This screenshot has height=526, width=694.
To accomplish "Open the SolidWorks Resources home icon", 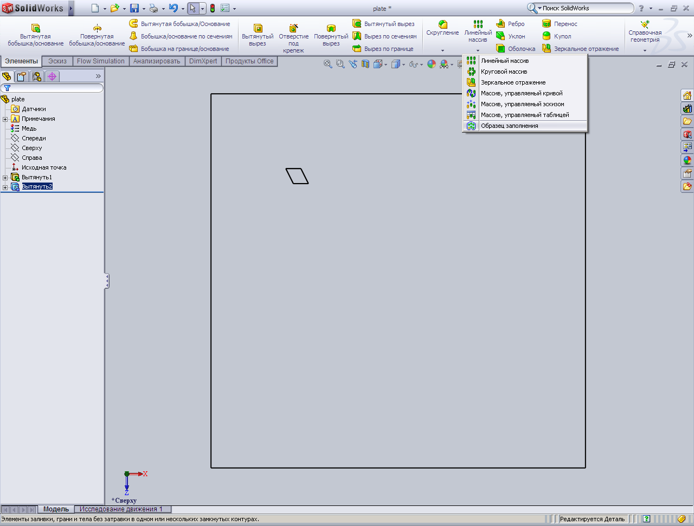I will [x=687, y=95].
